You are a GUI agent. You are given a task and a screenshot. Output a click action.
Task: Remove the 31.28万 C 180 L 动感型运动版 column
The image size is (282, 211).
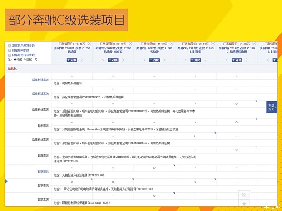click(x=254, y=44)
